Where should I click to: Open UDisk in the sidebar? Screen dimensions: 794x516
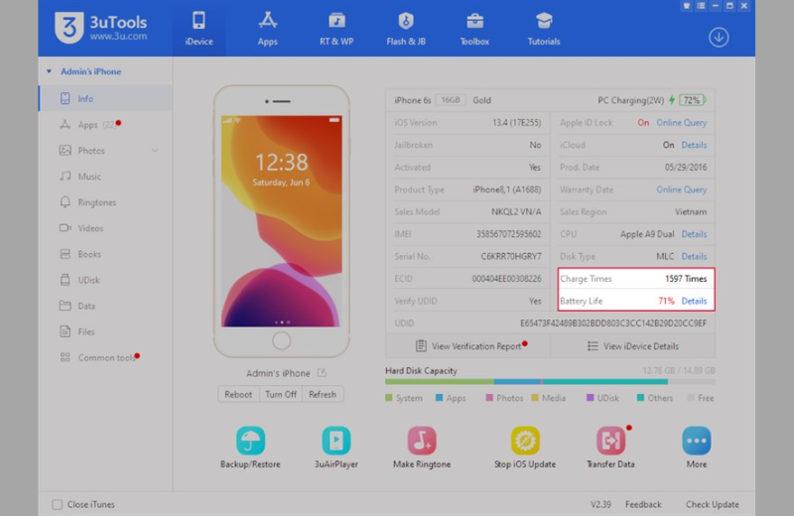105,280
